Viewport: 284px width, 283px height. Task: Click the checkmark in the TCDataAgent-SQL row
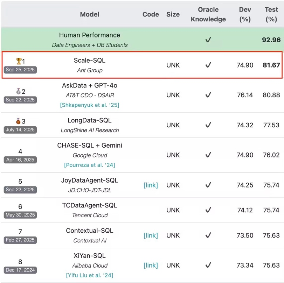pyautogui.click(x=208, y=210)
